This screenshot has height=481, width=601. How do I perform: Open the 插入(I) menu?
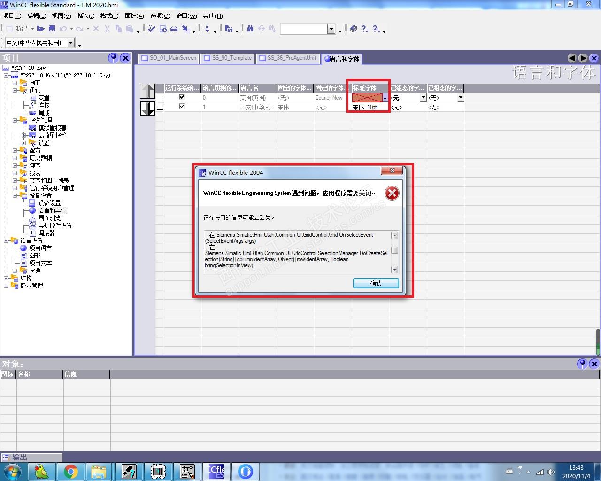pos(86,16)
